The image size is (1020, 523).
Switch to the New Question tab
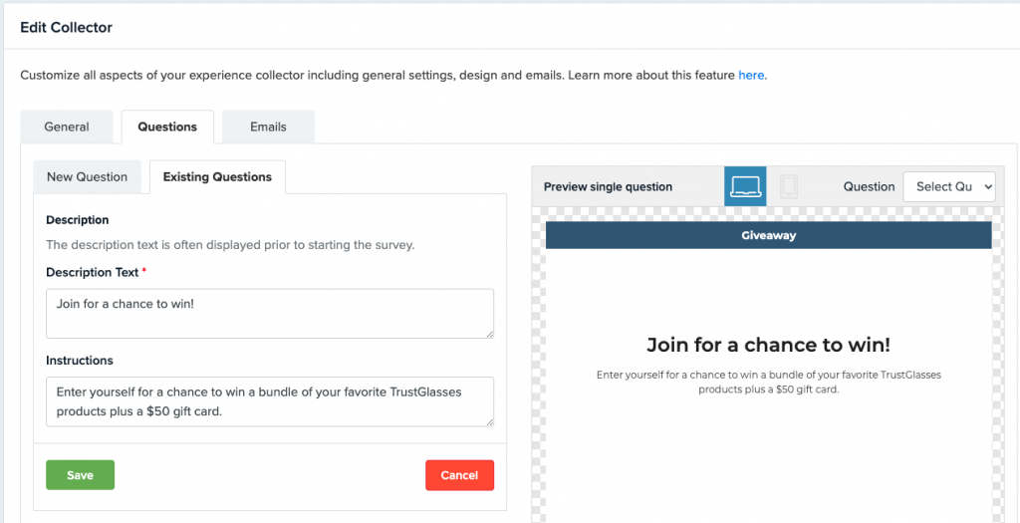(x=88, y=176)
